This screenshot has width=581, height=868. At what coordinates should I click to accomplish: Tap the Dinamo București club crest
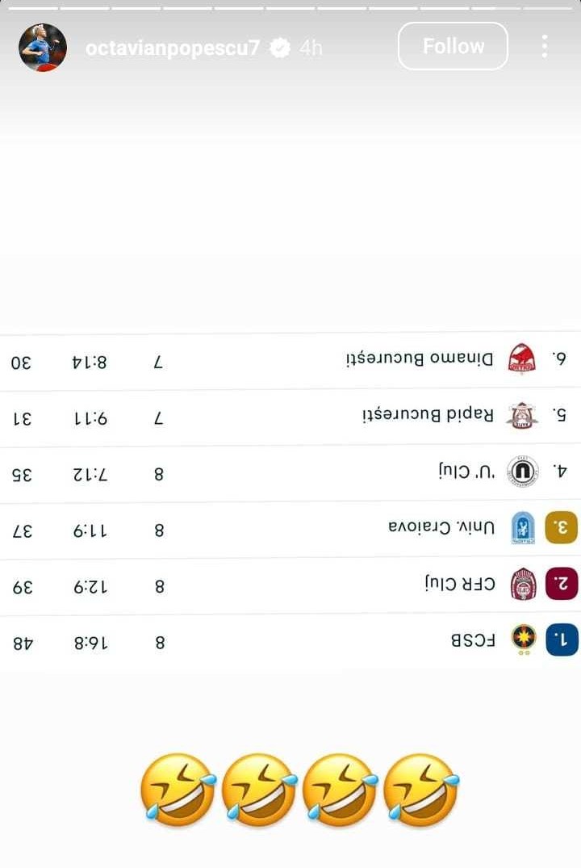[522, 359]
